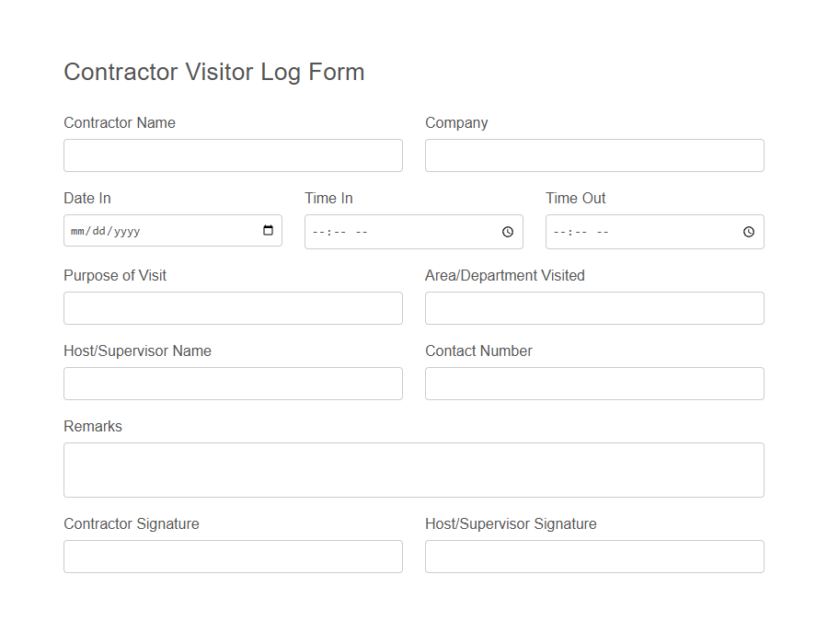Viewport: 828px width, 632px height.
Task: Click the hour segment of Time In
Action: coord(319,232)
